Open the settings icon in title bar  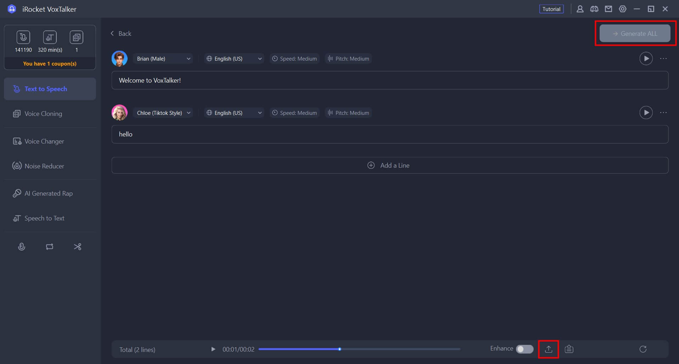(x=623, y=9)
